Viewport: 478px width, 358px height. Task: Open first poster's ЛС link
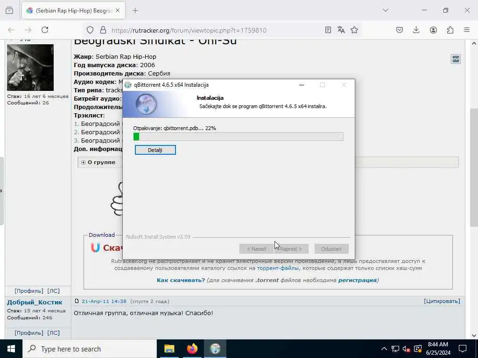53,291
